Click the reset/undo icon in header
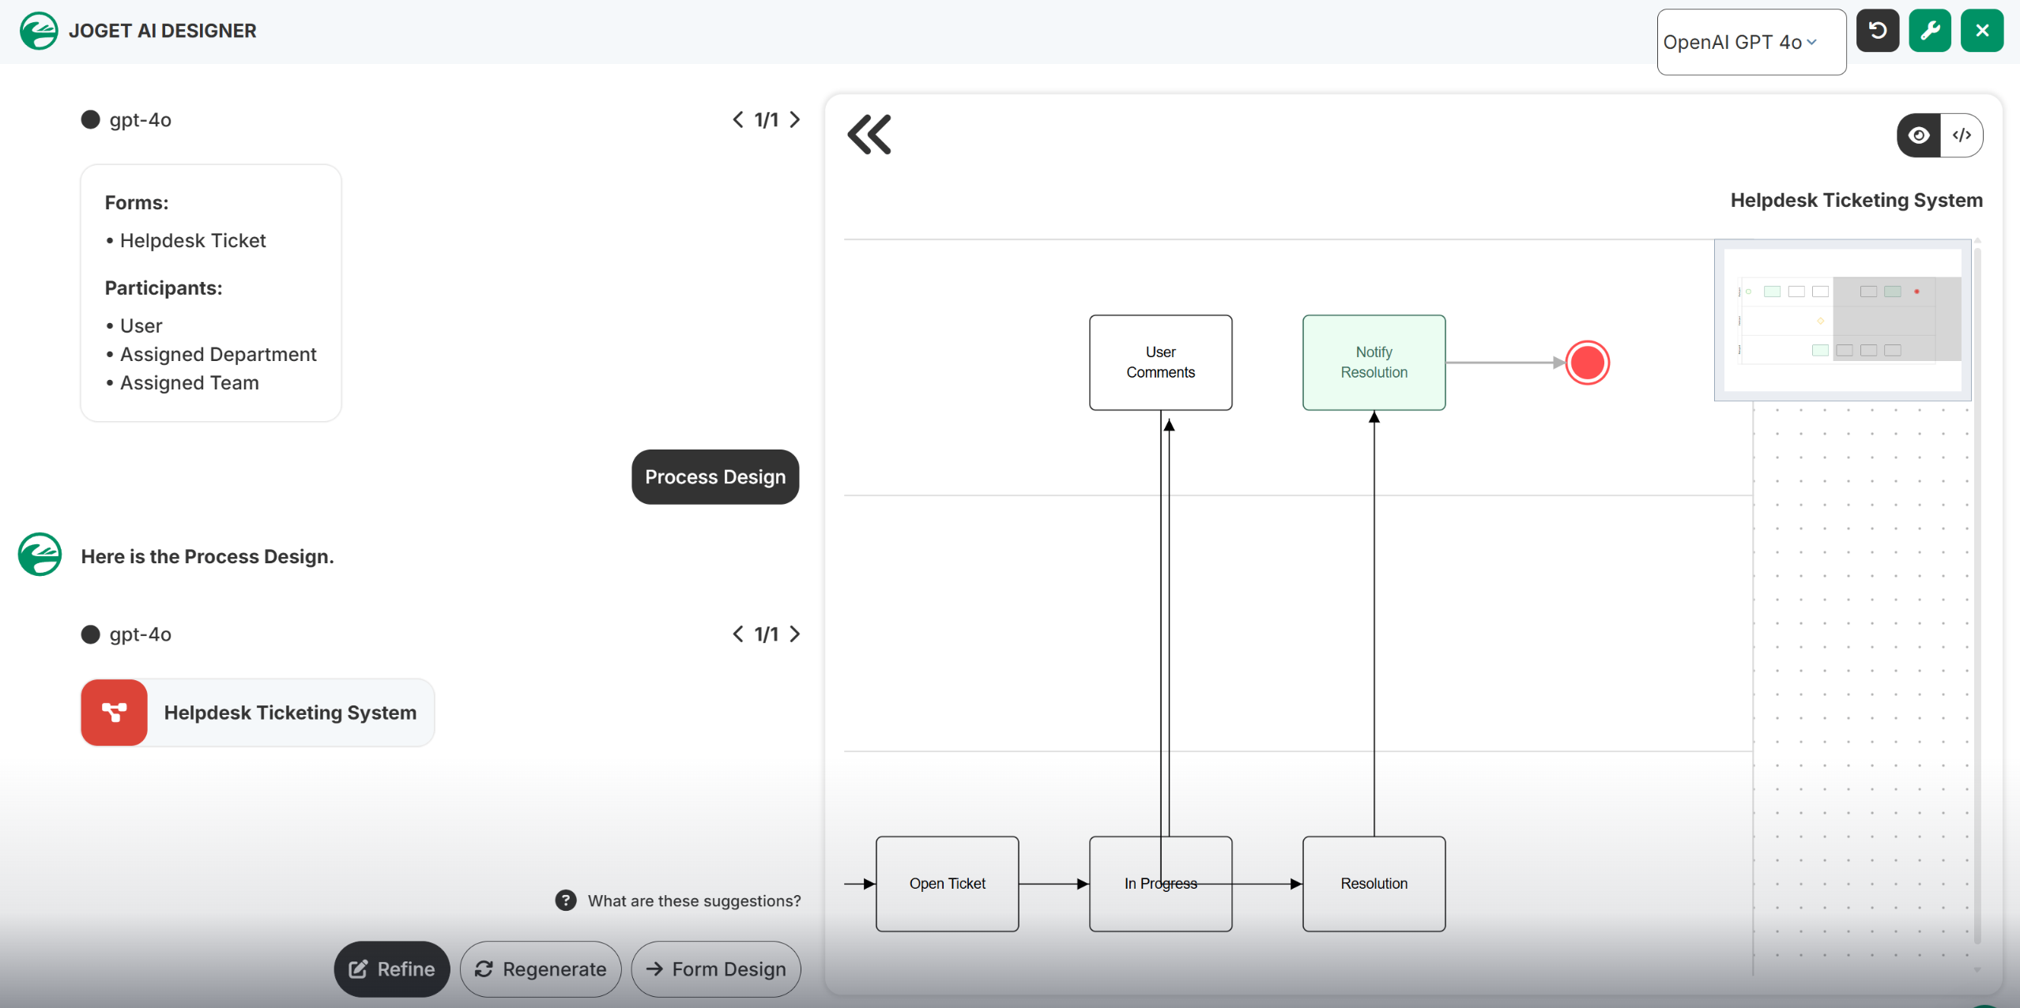The height and width of the screenshot is (1008, 2020). (1877, 31)
